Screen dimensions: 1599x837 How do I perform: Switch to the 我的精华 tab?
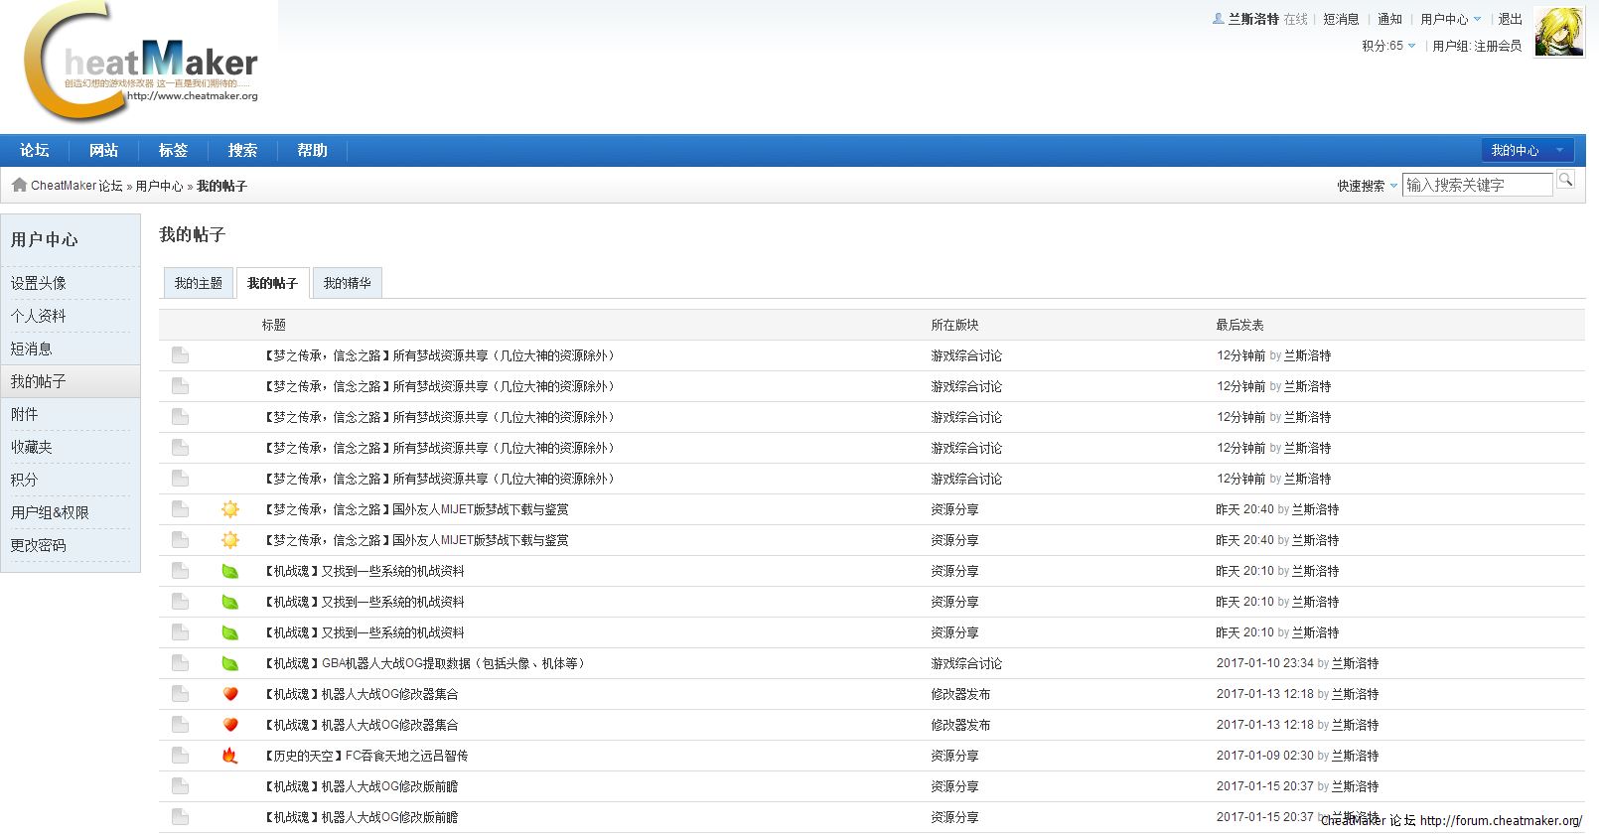347,283
